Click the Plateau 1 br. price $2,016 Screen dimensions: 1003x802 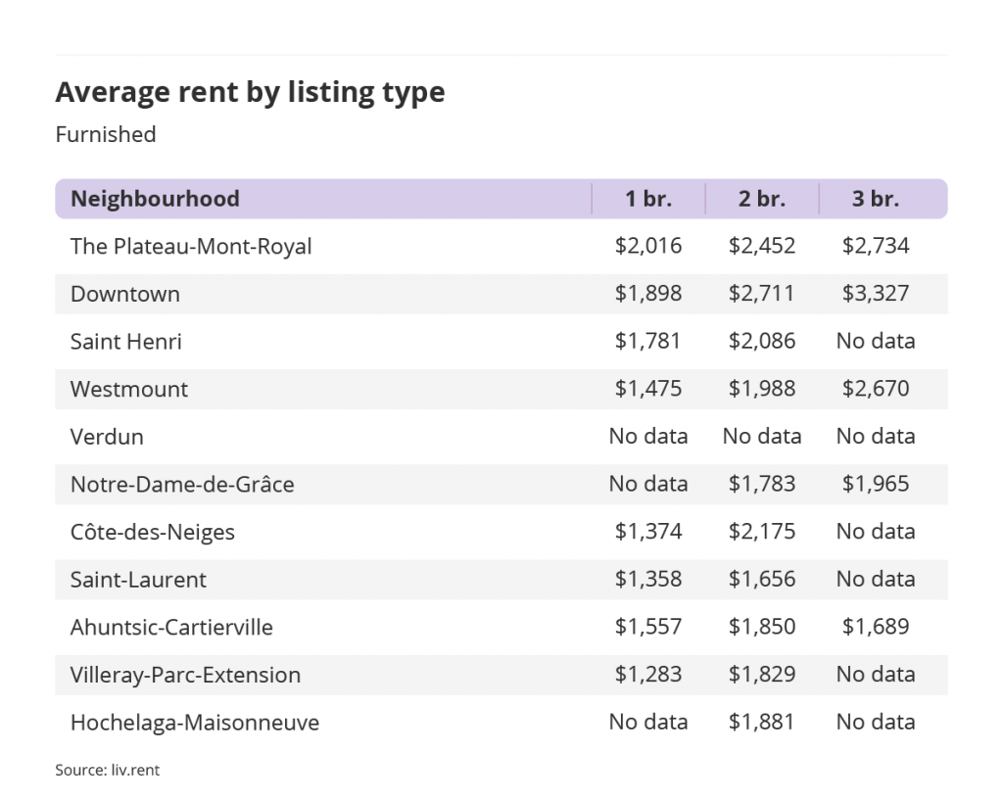click(x=648, y=246)
